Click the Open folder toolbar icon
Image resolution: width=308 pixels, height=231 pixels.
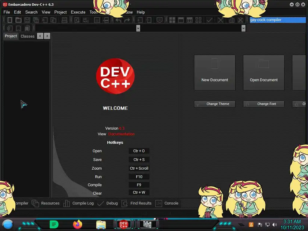(18, 20)
